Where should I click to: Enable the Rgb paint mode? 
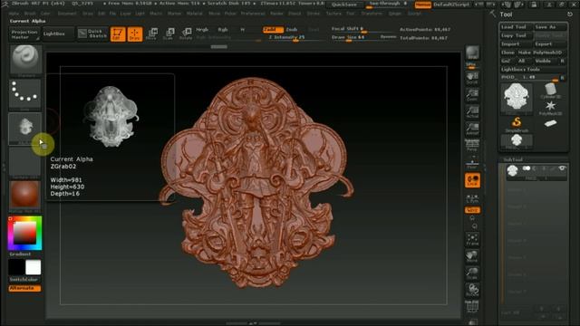223,30
